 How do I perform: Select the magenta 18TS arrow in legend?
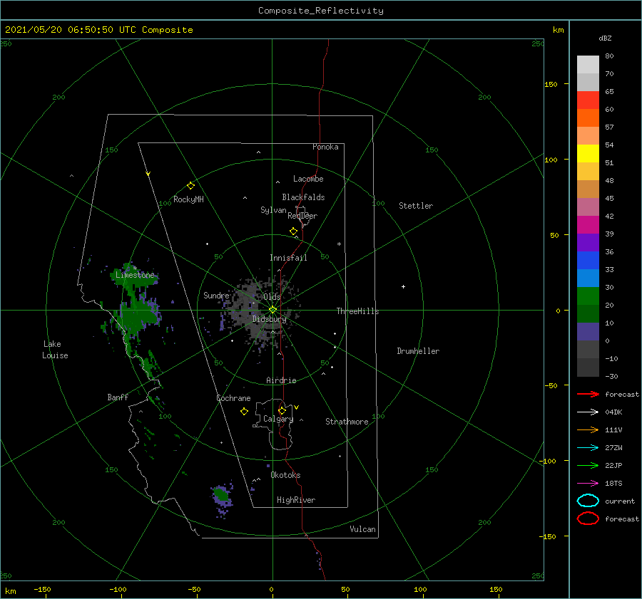coord(588,484)
